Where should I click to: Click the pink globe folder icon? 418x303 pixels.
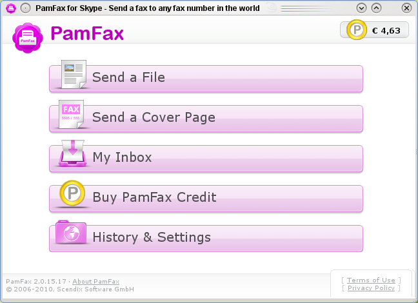(x=71, y=232)
